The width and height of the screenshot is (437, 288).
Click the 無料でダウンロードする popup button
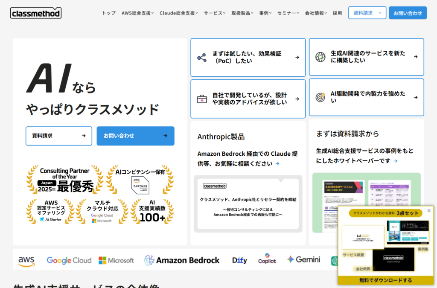point(386,280)
